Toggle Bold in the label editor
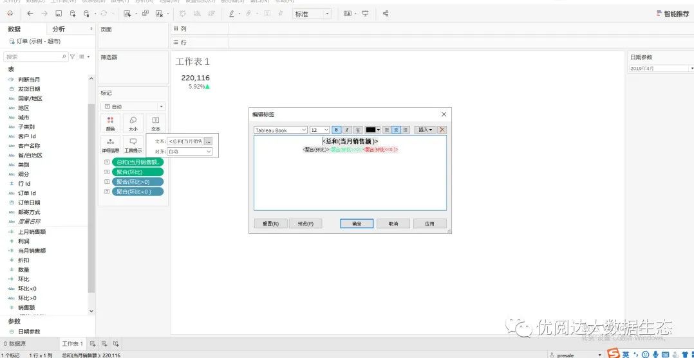Screen dimensions: 694x358 336,130
